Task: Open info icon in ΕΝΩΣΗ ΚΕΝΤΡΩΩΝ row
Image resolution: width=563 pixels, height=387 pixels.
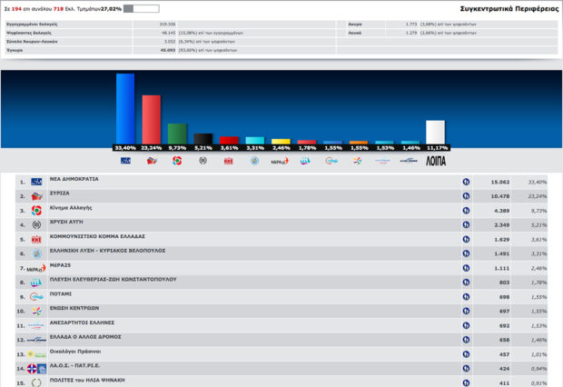Action: point(466,312)
